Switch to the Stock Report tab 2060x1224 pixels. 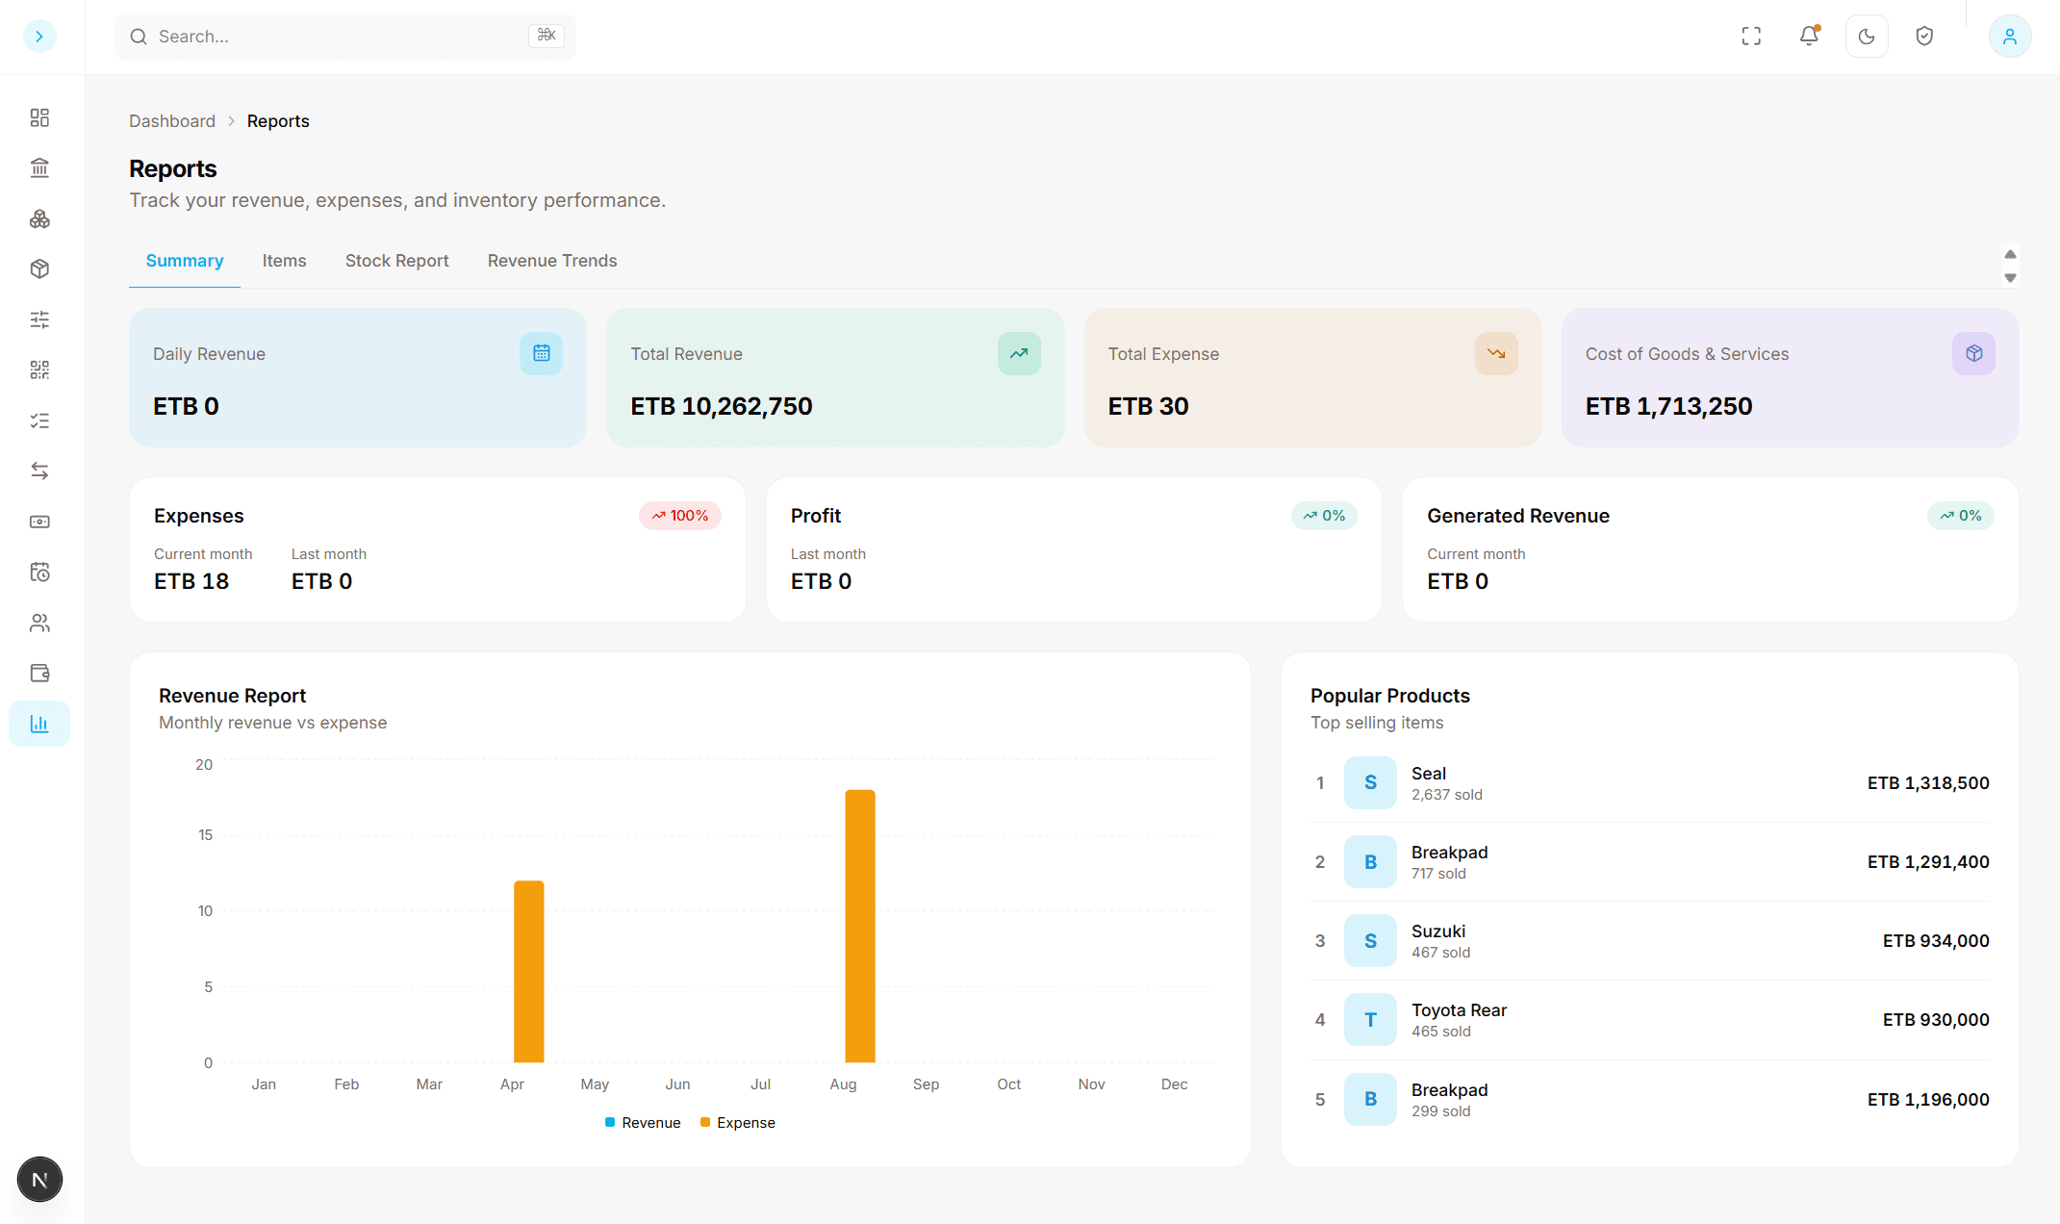pyautogui.click(x=396, y=261)
